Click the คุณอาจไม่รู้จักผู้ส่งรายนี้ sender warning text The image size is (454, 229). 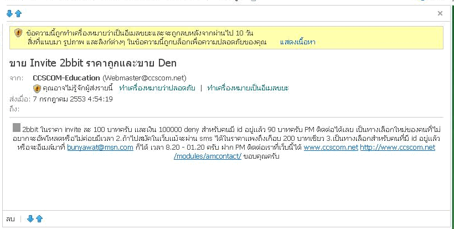click(x=78, y=88)
